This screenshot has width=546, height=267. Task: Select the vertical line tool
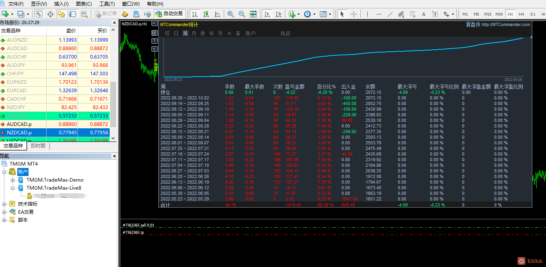point(367,14)
